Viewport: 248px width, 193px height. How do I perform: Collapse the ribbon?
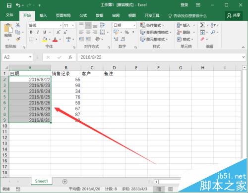(243, 47)
